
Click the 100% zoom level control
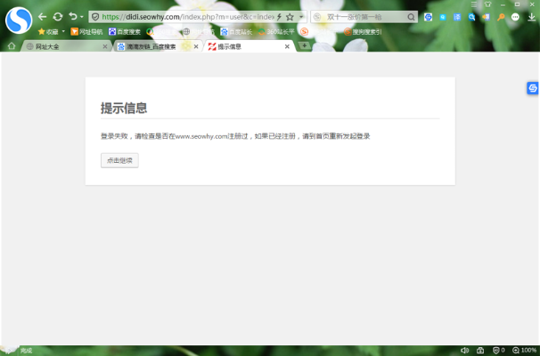[x=526, y=350]
